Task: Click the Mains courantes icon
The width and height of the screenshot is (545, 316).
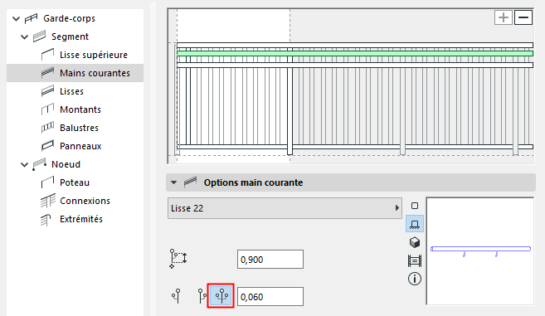Action: point(47,73)
